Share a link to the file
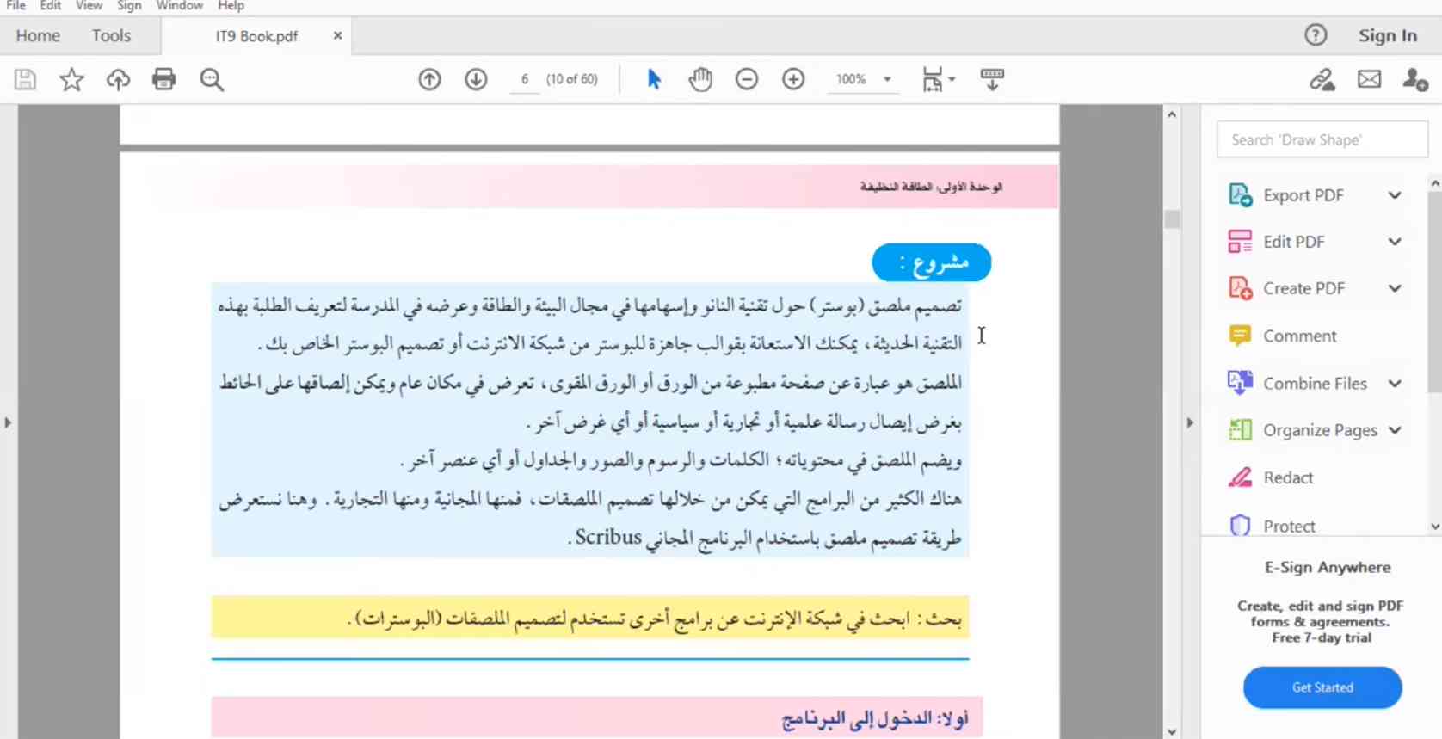 pyautogui.click(x=1322, y=80)
